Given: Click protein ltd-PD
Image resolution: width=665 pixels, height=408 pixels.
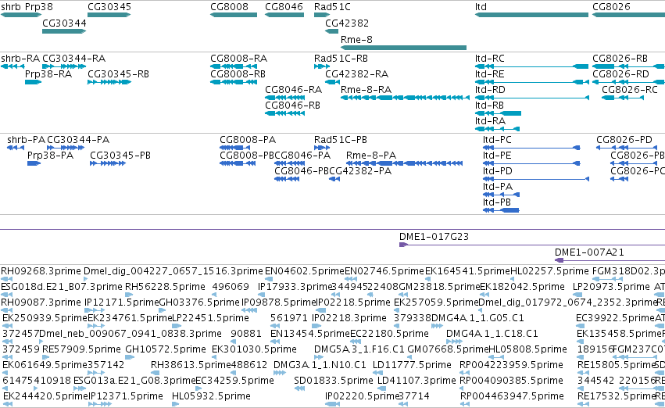Looking at the screenshot, I should click(x=536, y=178).
